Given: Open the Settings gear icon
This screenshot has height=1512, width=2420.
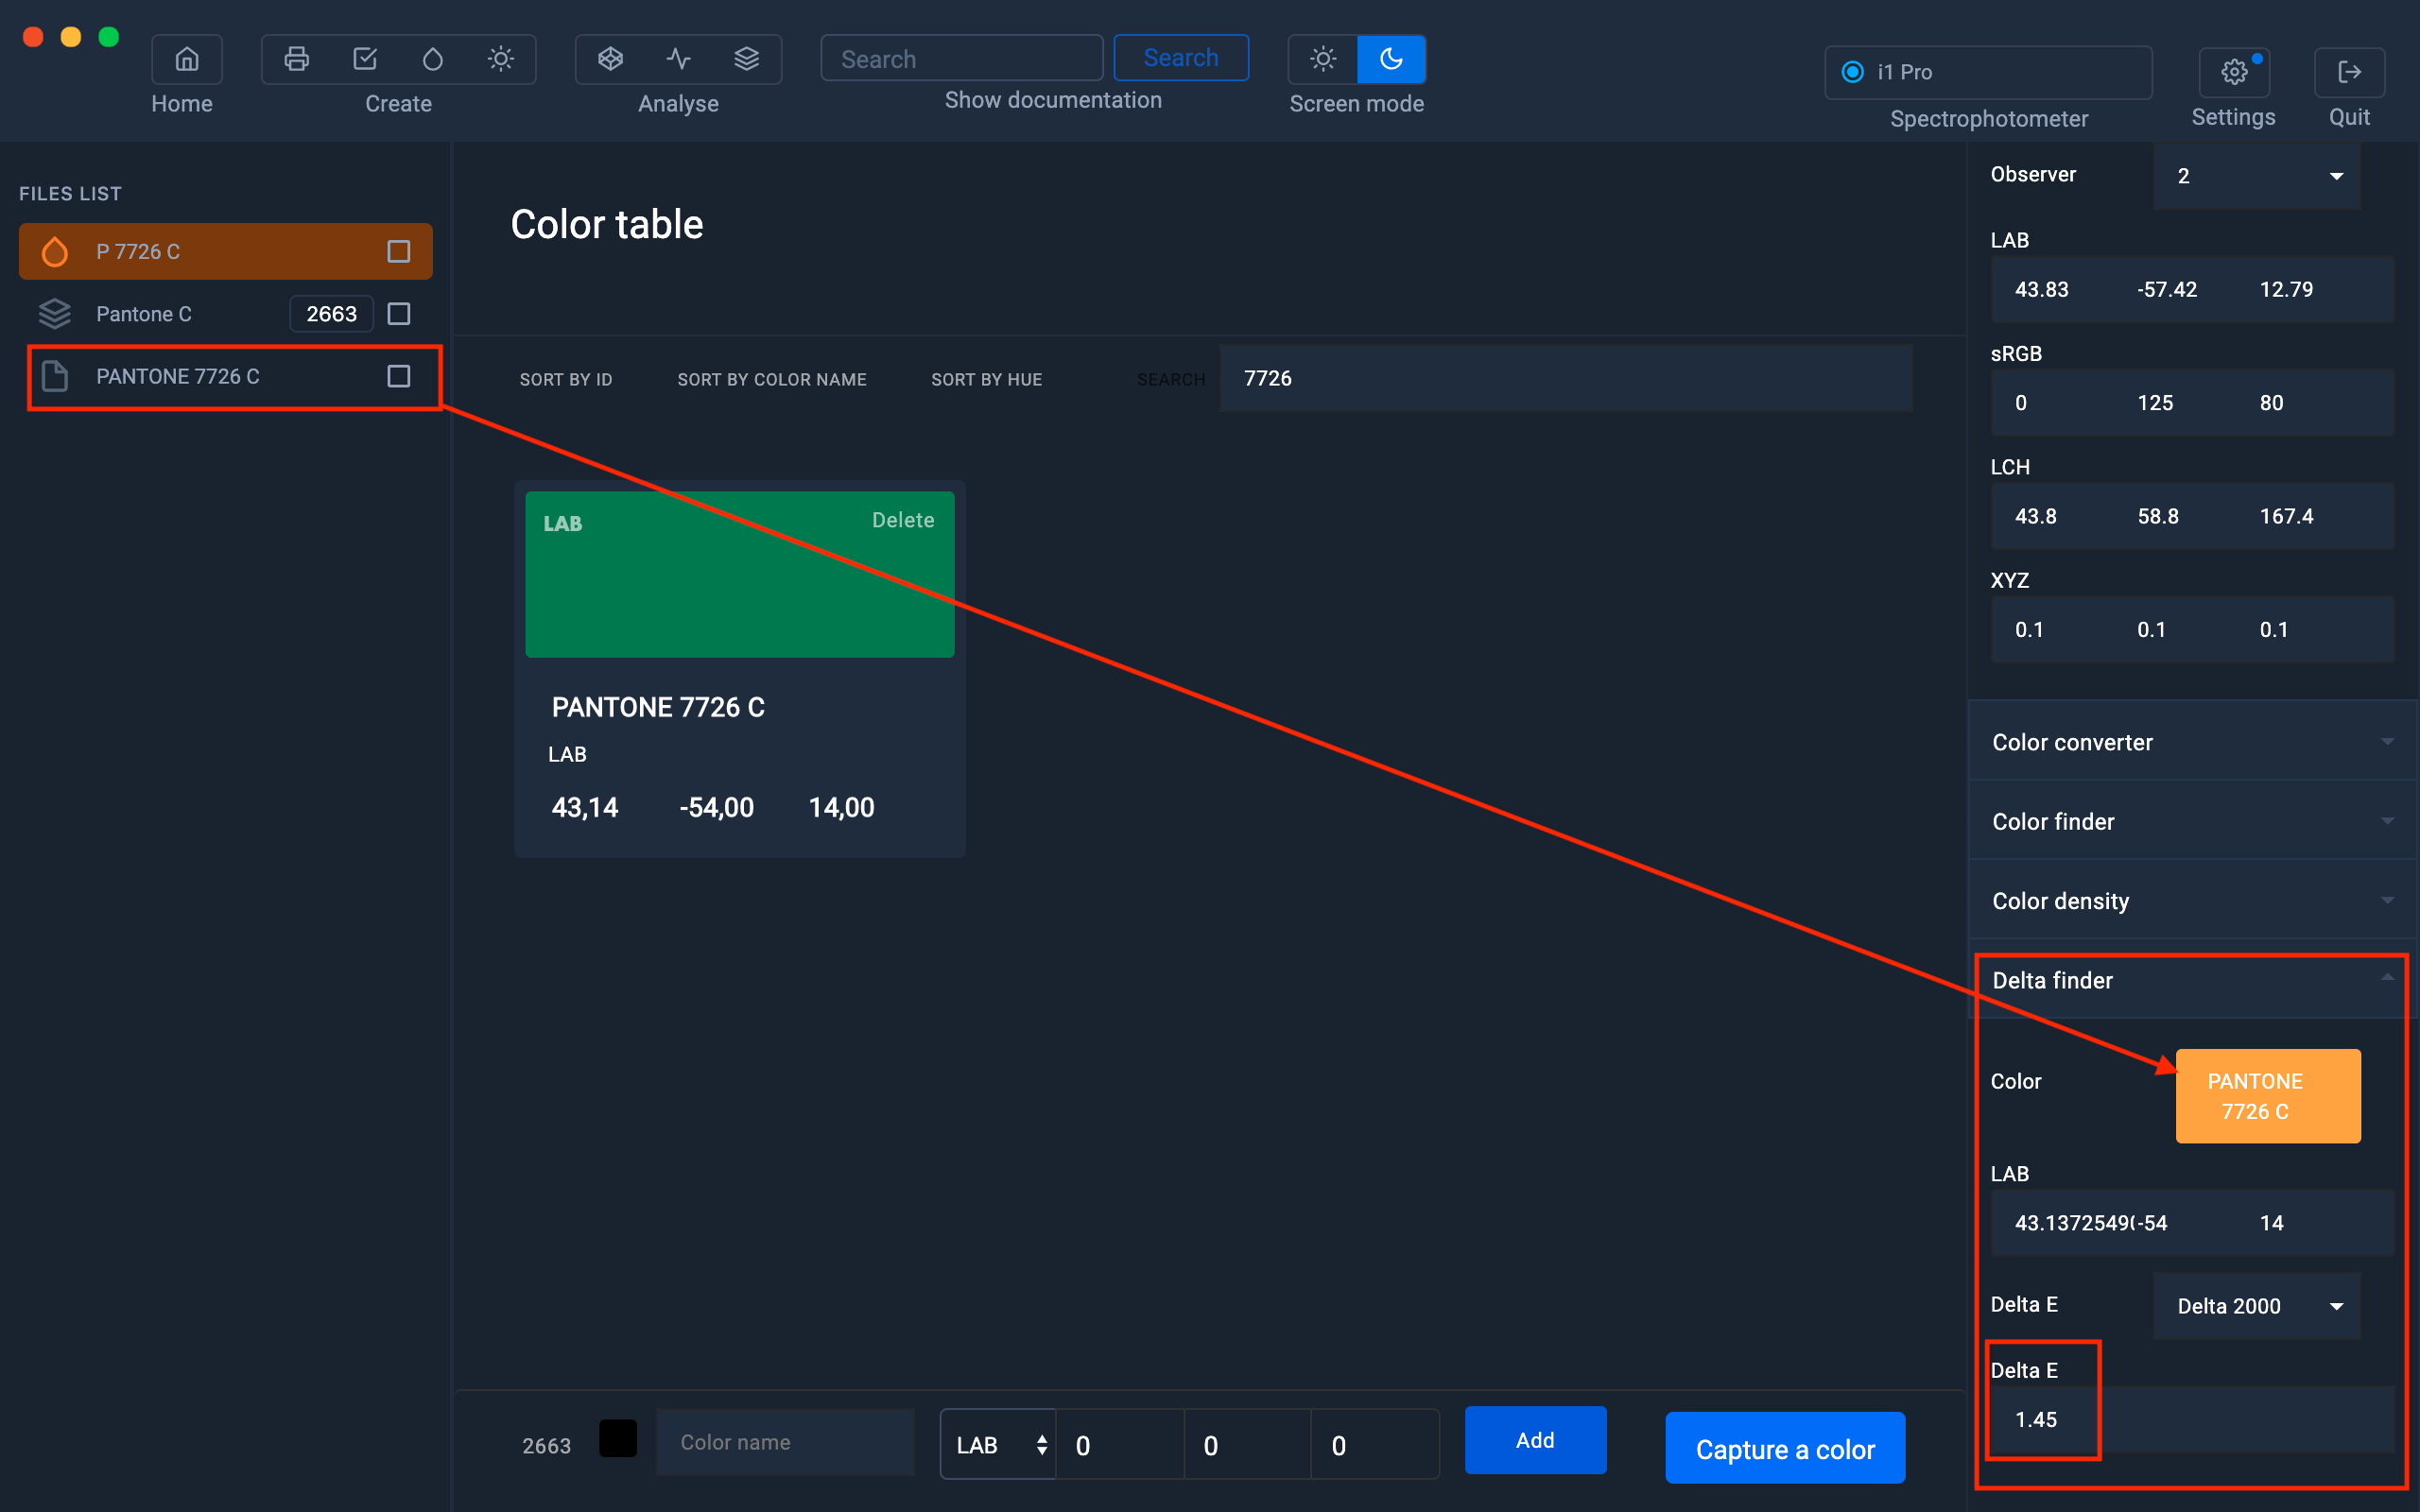Looking at the screenshot, I should pyautogui.click(x=2233, y=72).
